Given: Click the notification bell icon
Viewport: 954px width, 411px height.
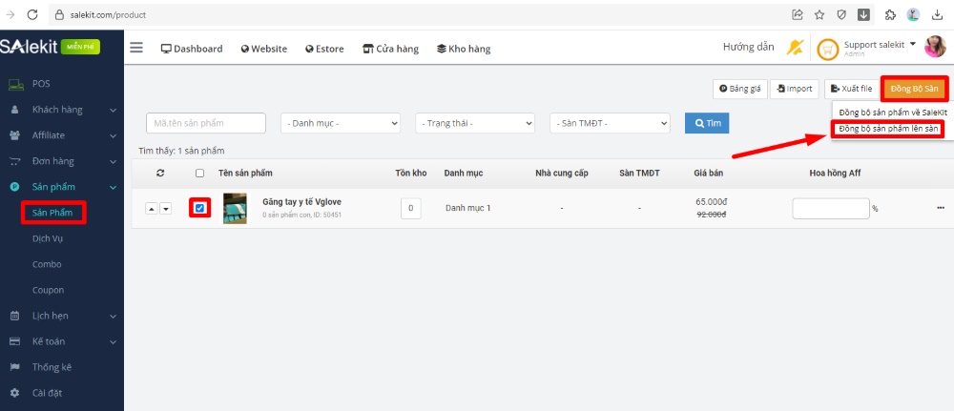Looking at the screenshot, I should point(794,48).
